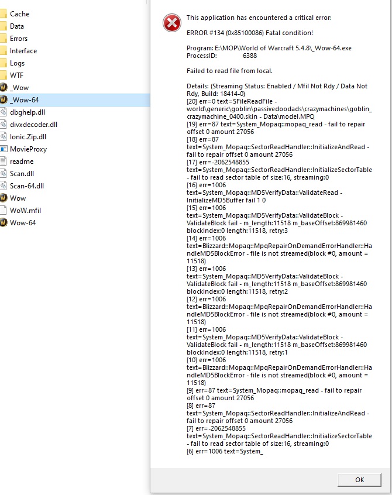Click the readme text file icon
This screenshot has height=495, width=392.
coord(3,161)
